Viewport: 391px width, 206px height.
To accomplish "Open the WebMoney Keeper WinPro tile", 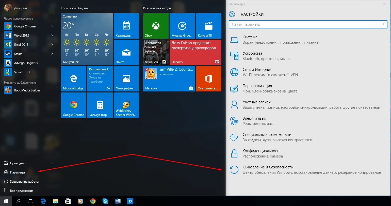I will click(126, 105).
